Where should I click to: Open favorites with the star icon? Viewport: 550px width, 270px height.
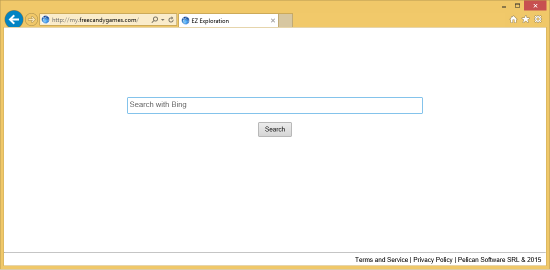(525, 19)
